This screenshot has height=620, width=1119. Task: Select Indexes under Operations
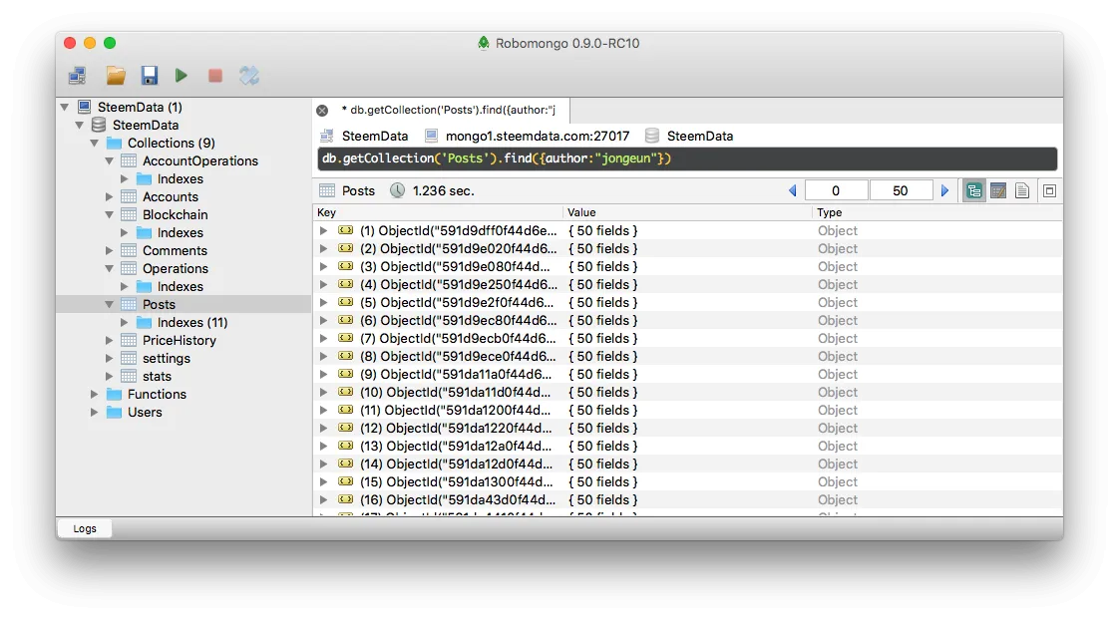click(180, 286)
